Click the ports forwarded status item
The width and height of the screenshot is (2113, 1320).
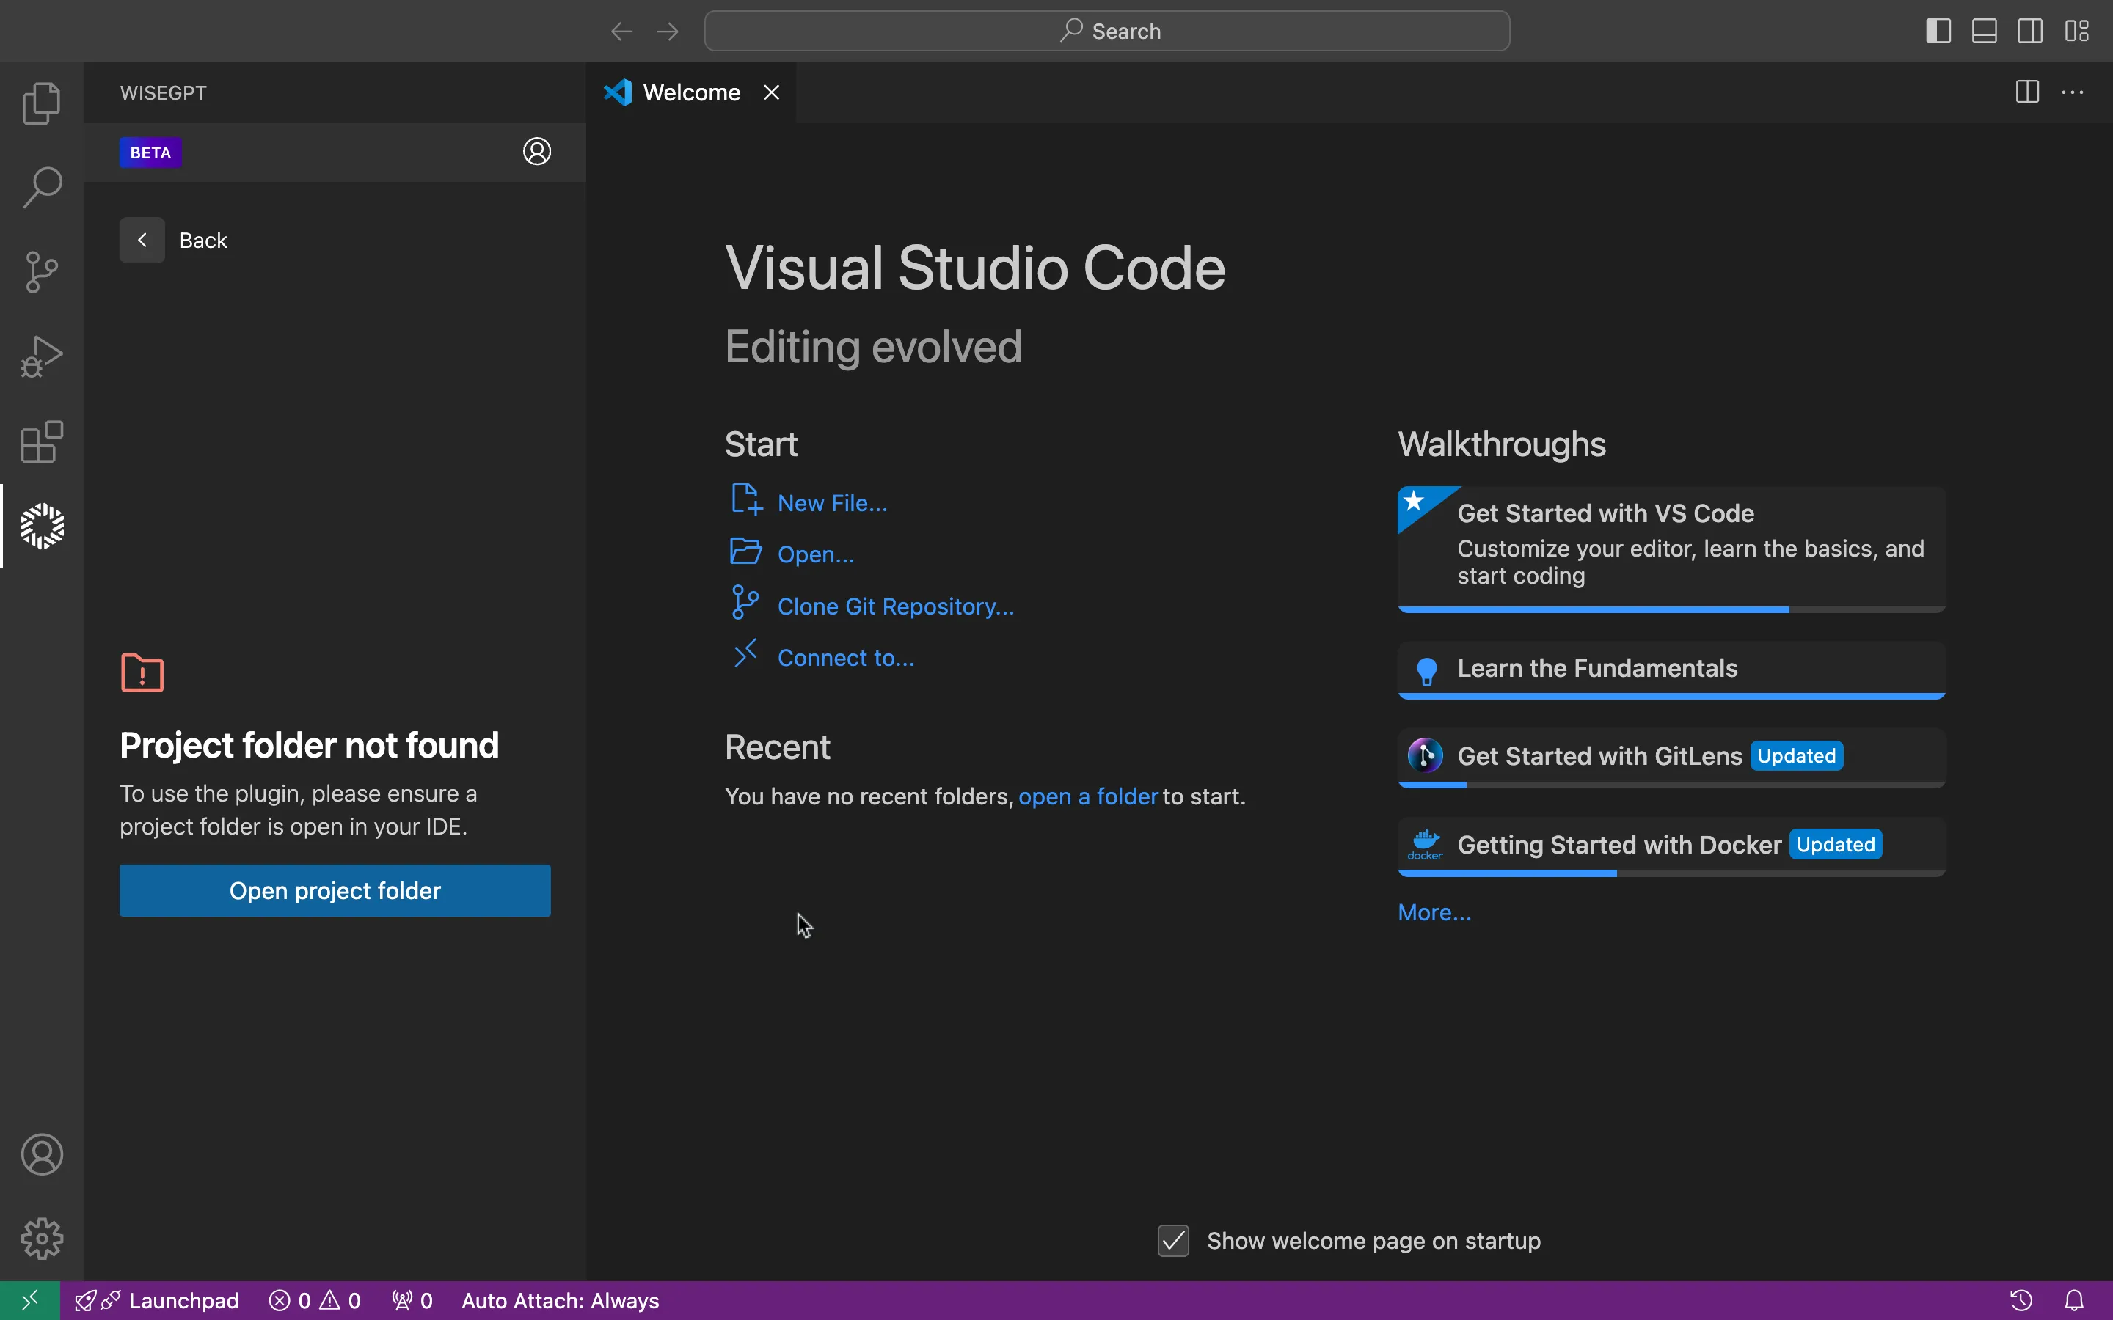[412, 1301]
